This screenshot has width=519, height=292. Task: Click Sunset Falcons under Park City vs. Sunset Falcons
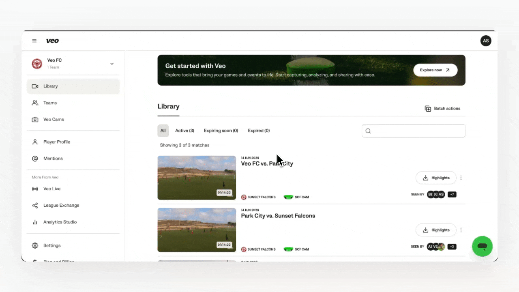coord(258,249)
